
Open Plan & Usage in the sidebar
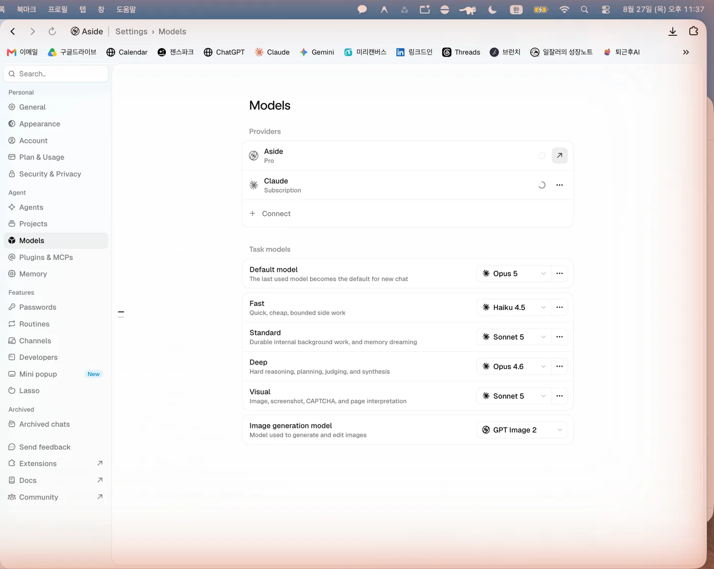(56, 157)
